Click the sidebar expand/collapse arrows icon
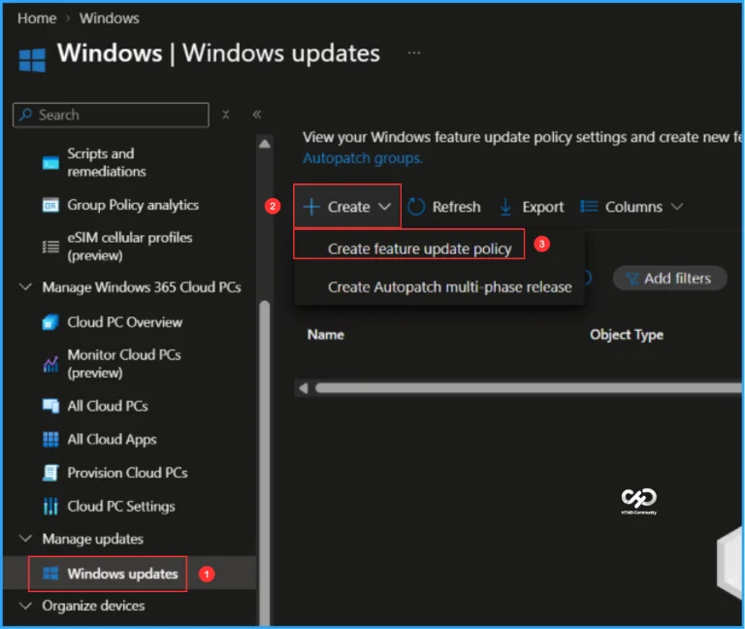This screenshot has width=745, height=629. click(x=226, y=115)
